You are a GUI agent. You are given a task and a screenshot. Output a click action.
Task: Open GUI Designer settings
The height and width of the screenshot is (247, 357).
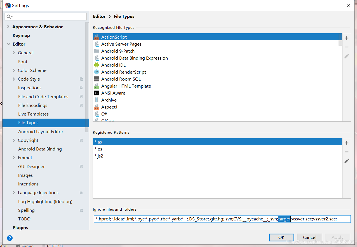click(x=31, y=167)
